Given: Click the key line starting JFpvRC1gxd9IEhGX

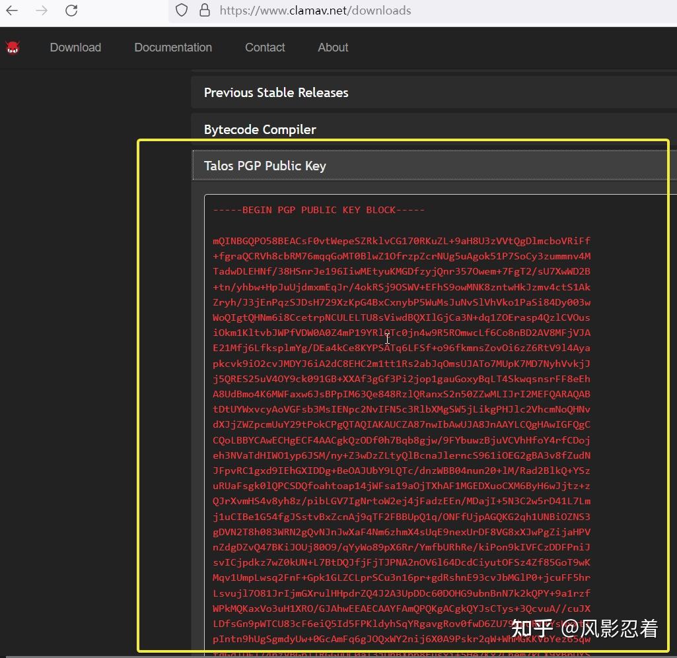Looking at the screenshot, I should pyautogui.click(x=402, y=471).
